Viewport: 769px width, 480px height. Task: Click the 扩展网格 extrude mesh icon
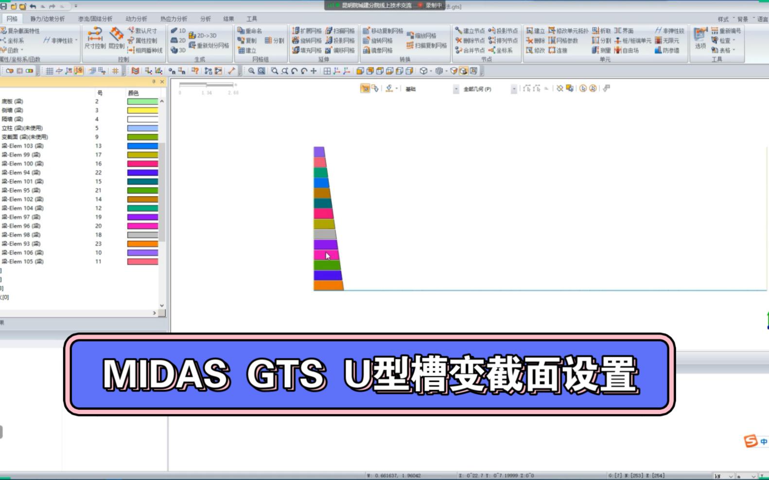[x=296, y=31]
